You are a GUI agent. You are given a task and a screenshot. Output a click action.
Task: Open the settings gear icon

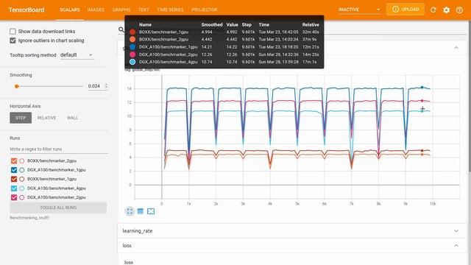click(x=447, y=10)
